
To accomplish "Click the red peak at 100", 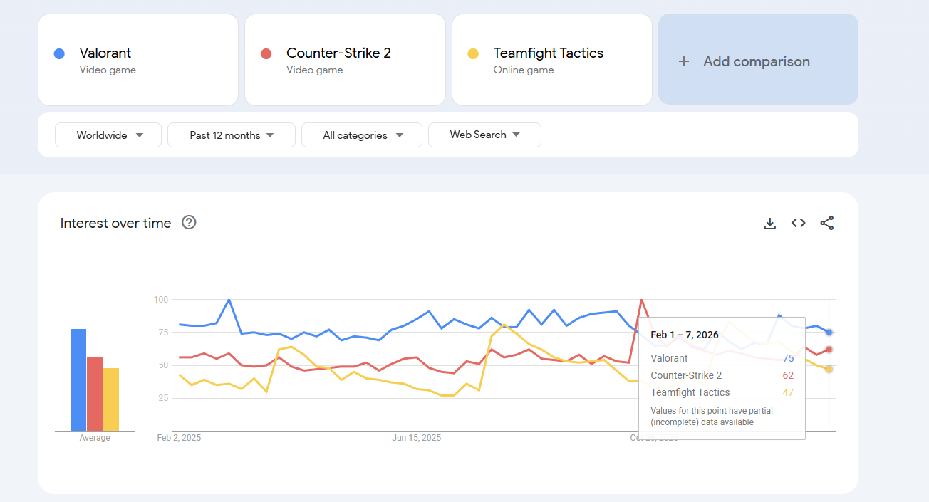I will (x=642, y=300).
